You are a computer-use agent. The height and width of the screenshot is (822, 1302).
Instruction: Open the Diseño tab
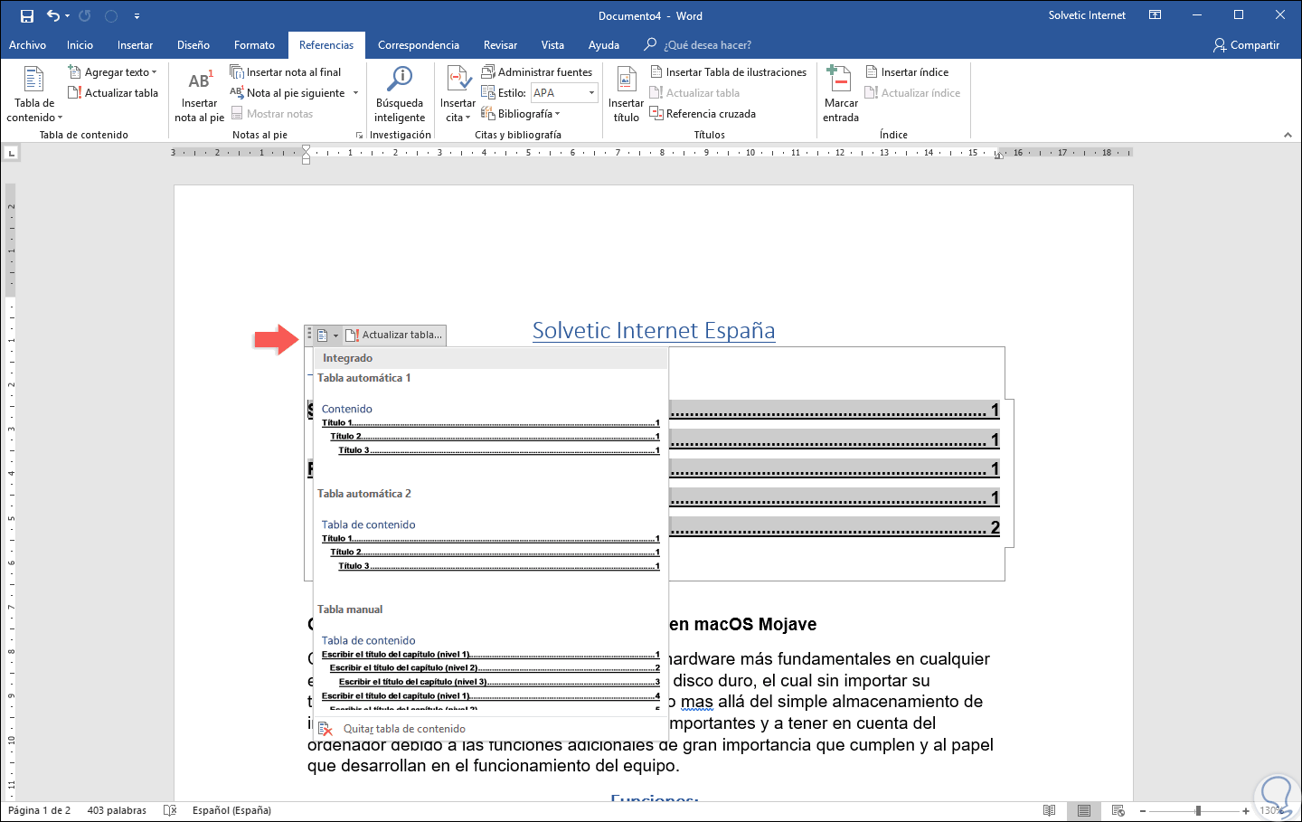[193, 45]
